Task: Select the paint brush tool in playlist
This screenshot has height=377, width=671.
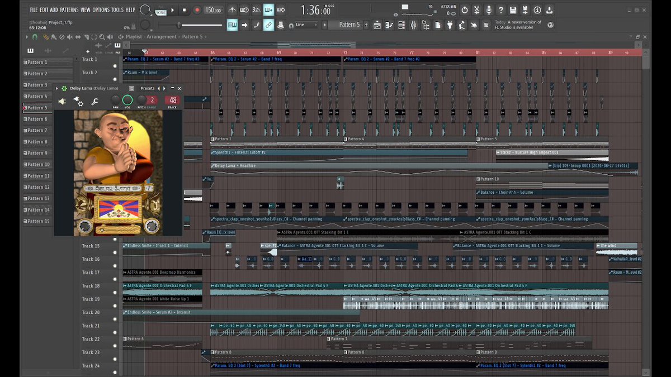Action: tap(54, 37)
